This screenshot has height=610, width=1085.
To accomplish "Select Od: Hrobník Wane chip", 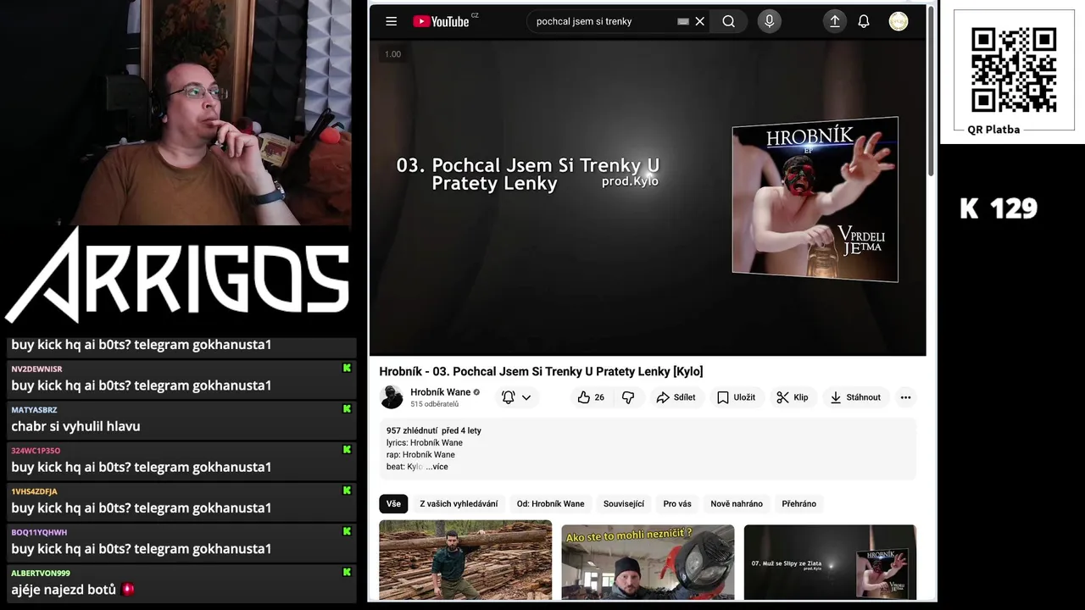I will [x=550, y=504].
